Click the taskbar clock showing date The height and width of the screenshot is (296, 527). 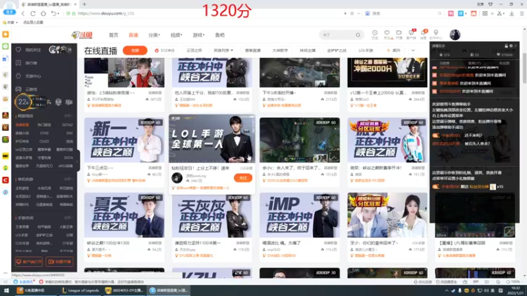tap(515, 290)
